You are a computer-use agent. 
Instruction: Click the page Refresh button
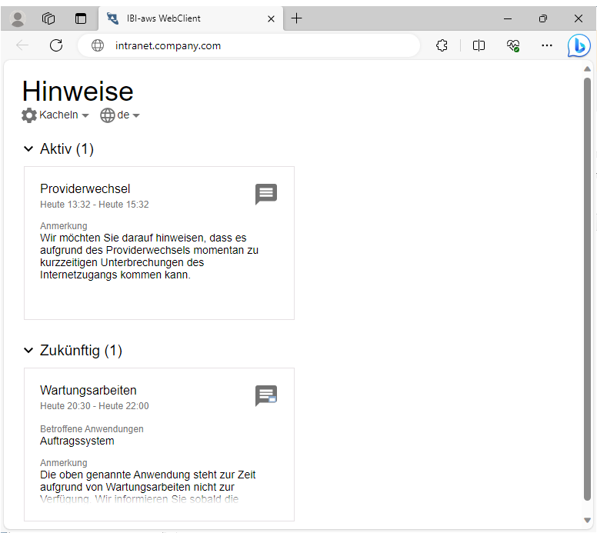56,45
